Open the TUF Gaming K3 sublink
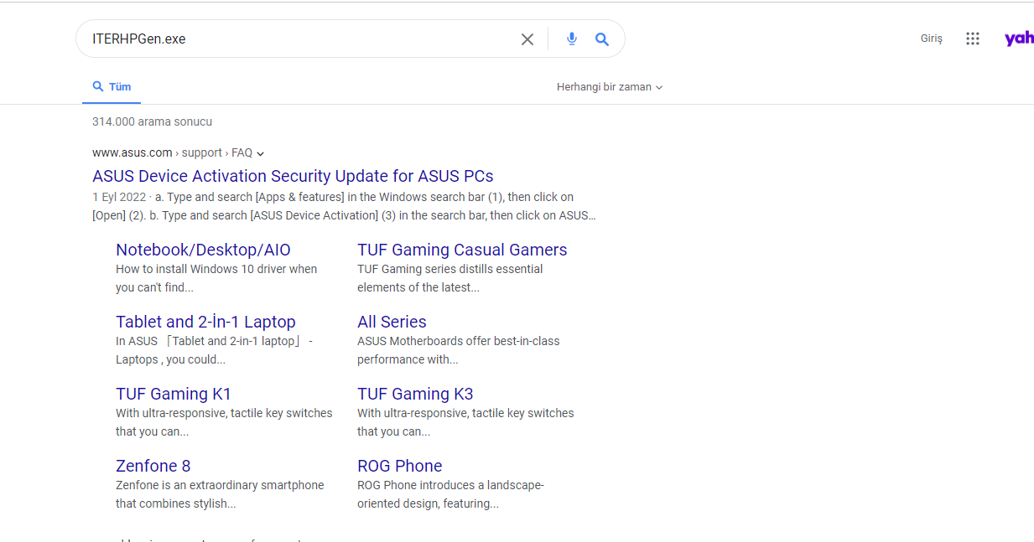This screenshot has height=542, width=1034. [415, 394]
